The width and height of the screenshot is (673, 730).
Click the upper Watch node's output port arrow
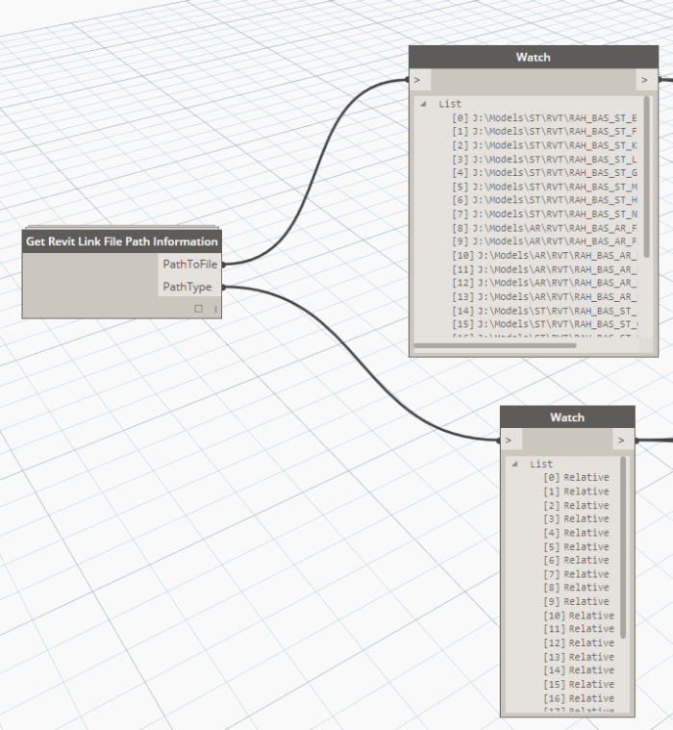[x=644, y=80]
